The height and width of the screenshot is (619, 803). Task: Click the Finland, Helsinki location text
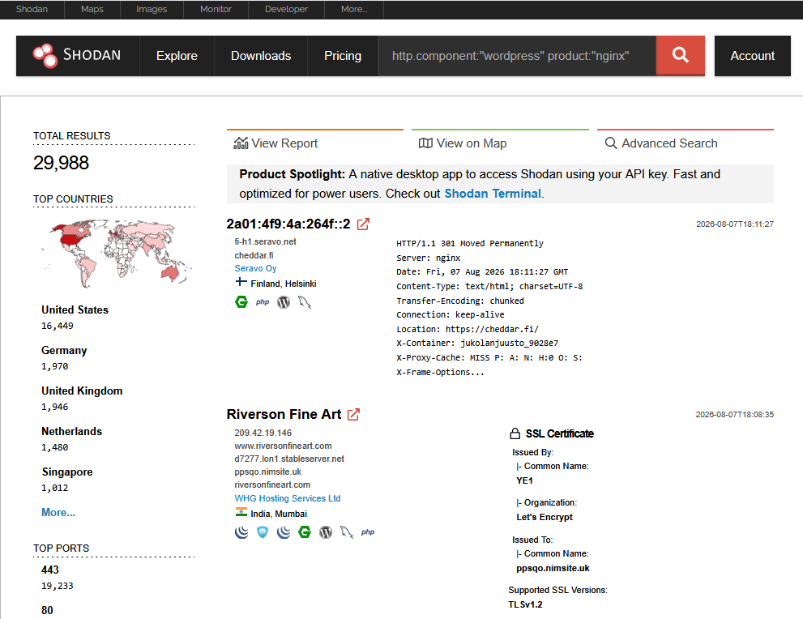click(284, 284)
